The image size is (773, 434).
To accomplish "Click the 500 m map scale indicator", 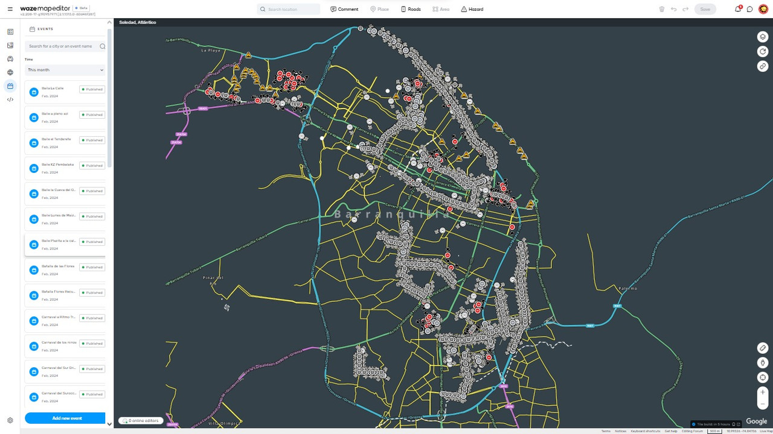I will pos(714,431).
